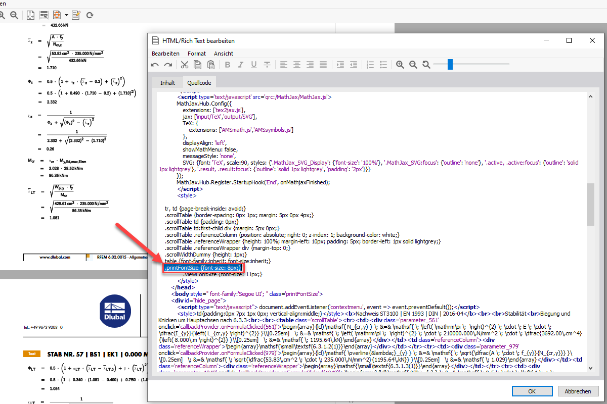The width and height of the screenshot is (607, 404).
Task: Redo the last undone edit
Action: coord(168,65)
